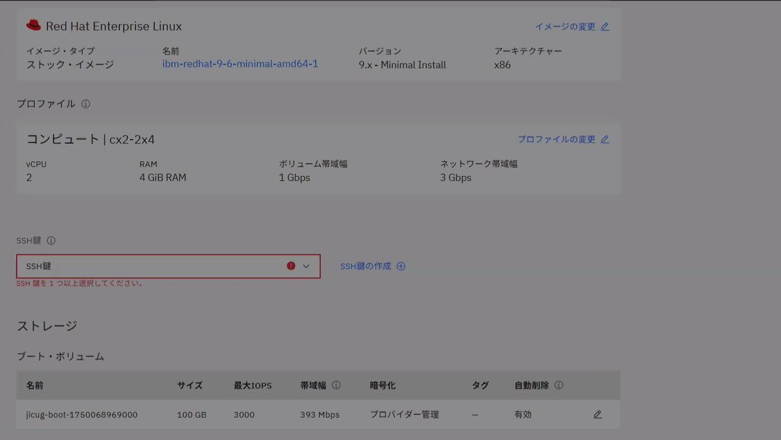This screenshot has width=781, height=440.
Task: Click タグ column header
Action: (x=480, y=385)
